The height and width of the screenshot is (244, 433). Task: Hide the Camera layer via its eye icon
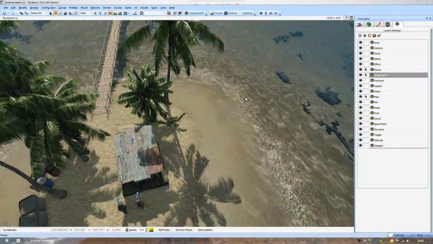[361, 48]
